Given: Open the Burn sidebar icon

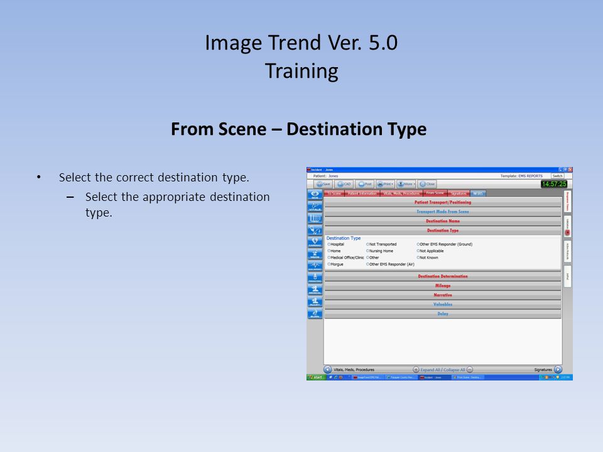Looking at the screenshot, I should [315, 313].
